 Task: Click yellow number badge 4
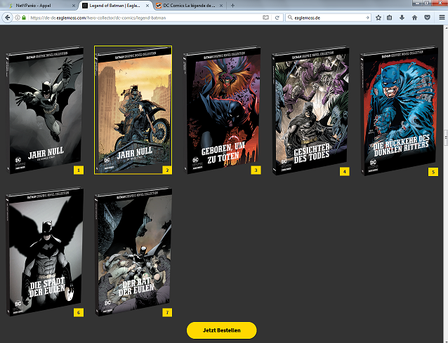[x=345, y=171]
